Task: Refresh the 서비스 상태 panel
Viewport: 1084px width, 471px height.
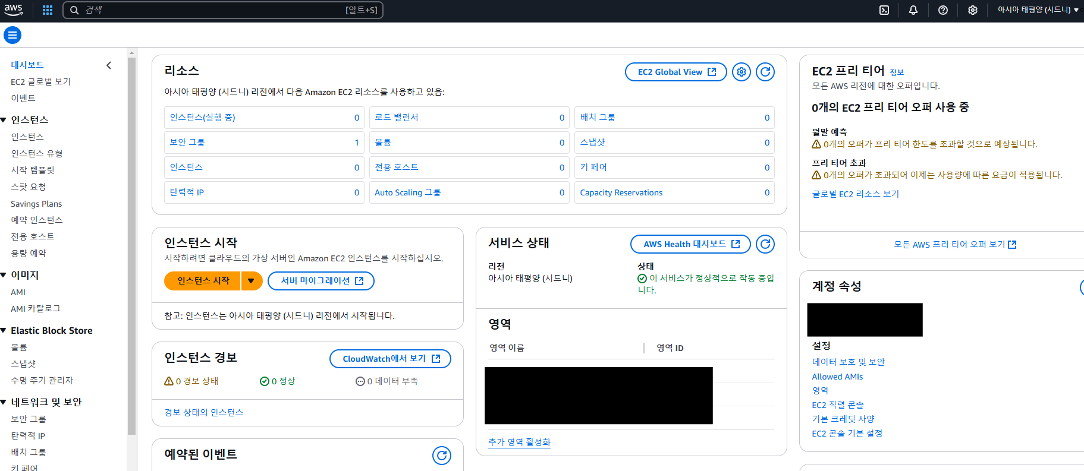Action: 765,244
